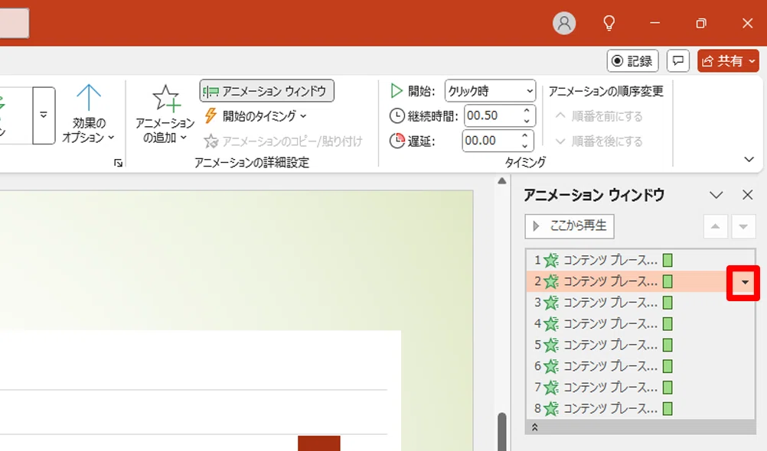This screenshot has height=451, width=767.
Task: Minimize the PowerPoint window
Action: (655, 23)
